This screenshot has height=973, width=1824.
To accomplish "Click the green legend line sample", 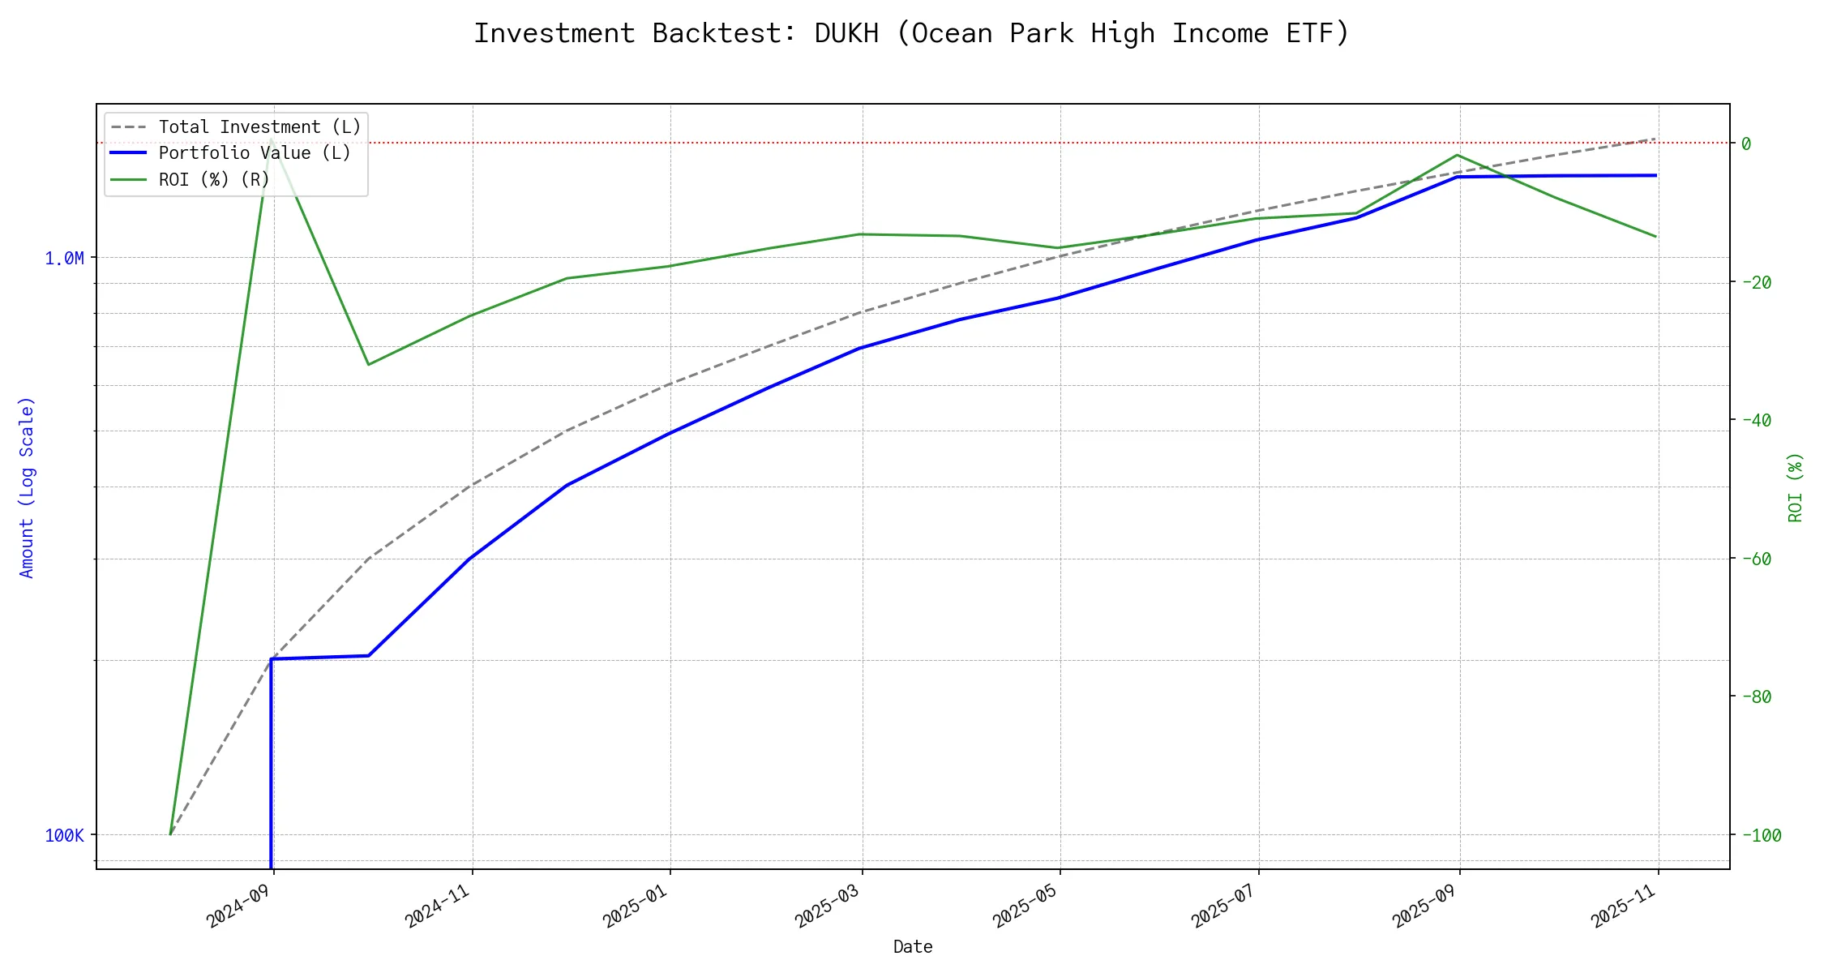I will point(129,179).
